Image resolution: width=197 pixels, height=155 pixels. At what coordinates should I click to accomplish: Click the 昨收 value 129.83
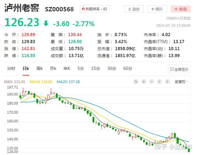[29, 42]
